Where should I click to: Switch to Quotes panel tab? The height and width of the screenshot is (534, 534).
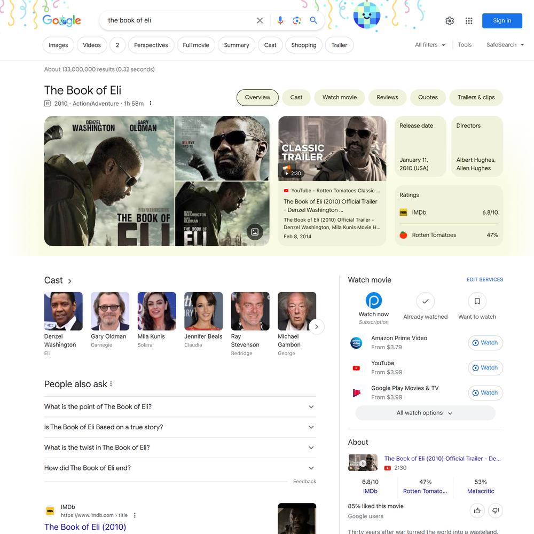click(428, 97)
